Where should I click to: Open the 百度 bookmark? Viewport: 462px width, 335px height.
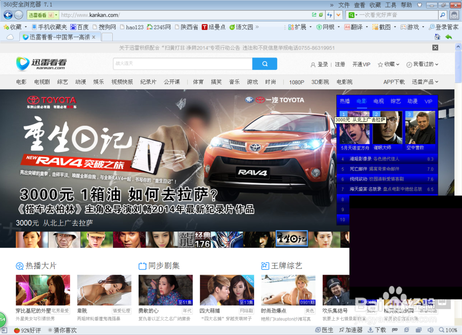click(79, 27)
